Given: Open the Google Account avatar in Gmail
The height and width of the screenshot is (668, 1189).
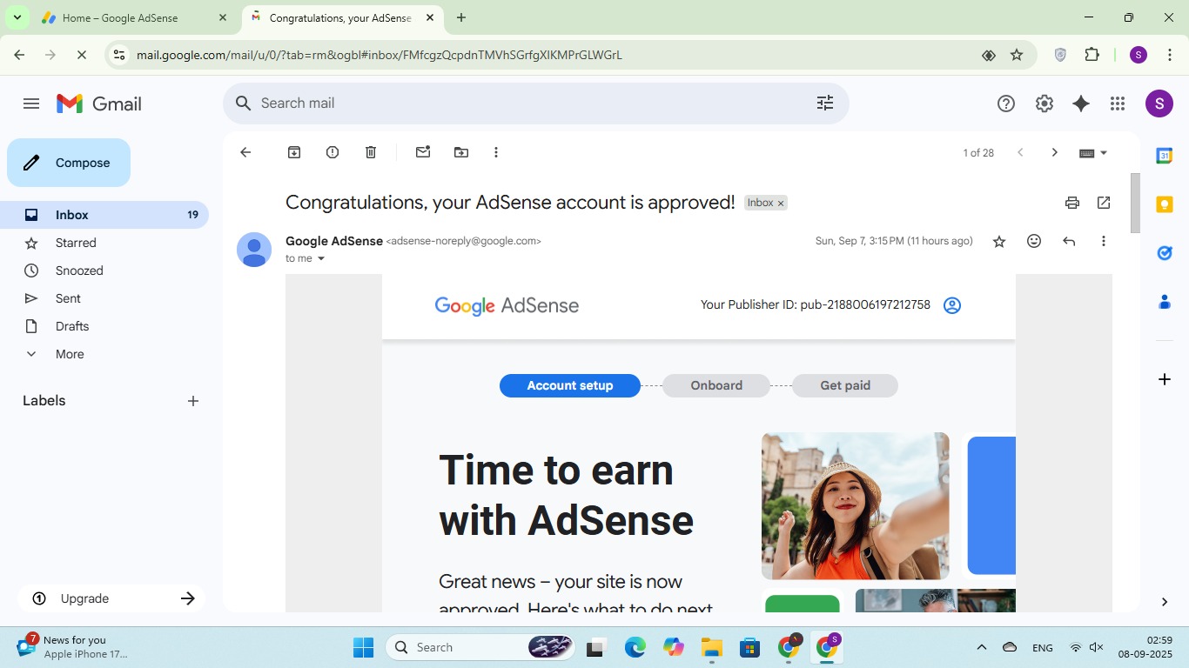Looking at the screenshot, I should coord(1159,104).
